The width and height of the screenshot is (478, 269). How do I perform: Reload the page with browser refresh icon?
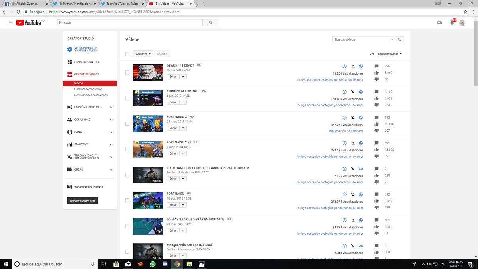(18, 12)
